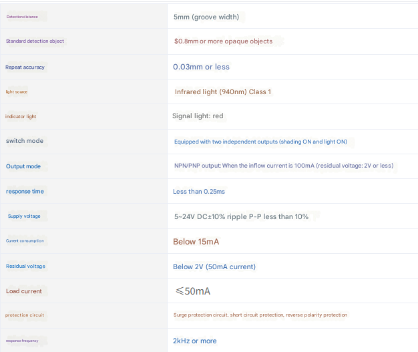418x352 pixels.
Task: Select the "Signal light: red" text
Action: point(198,116)
